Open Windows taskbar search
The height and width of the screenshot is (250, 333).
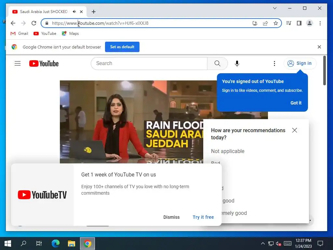23,243
